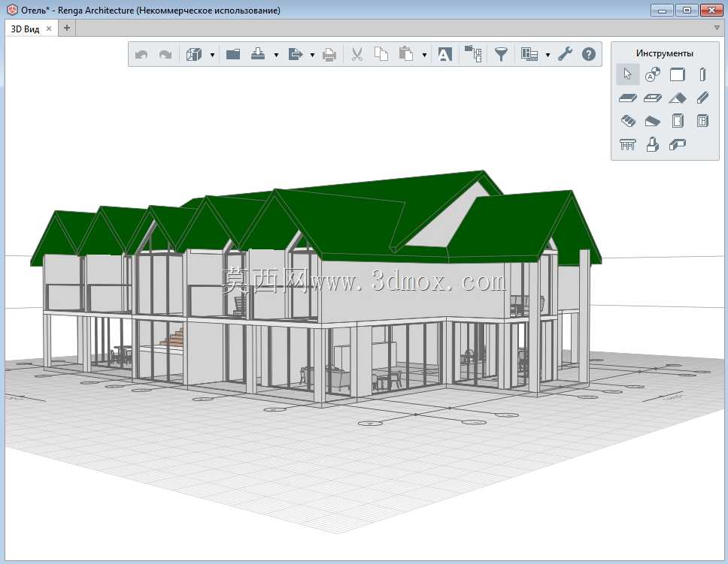Click the Copy icon in the toolbar
The width and height of the screenshot is (728, 564).
coord(381,54)
